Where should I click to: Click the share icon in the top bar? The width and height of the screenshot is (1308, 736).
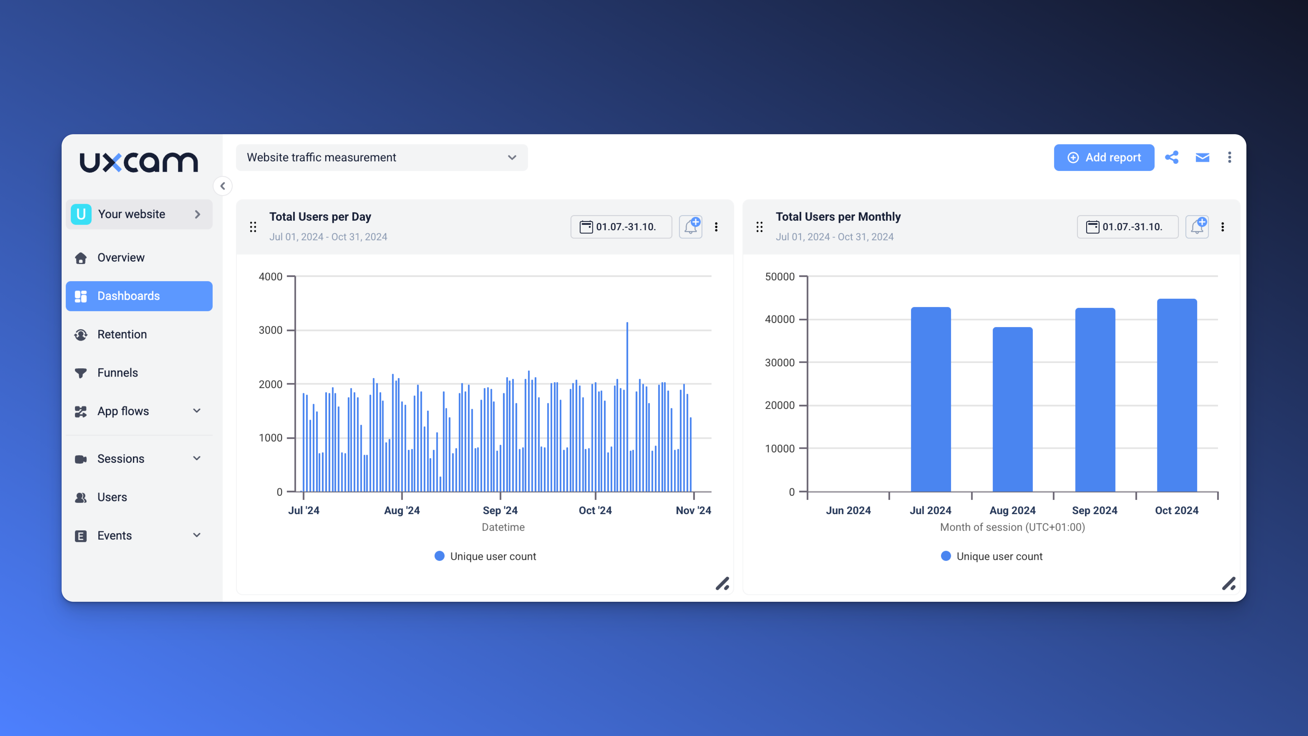[x=1172, y=157]
